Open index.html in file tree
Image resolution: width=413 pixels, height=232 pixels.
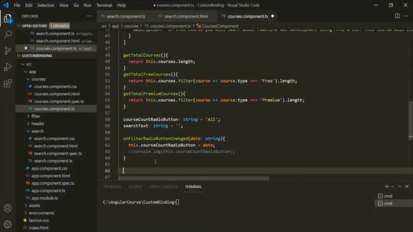coord(39,227)
